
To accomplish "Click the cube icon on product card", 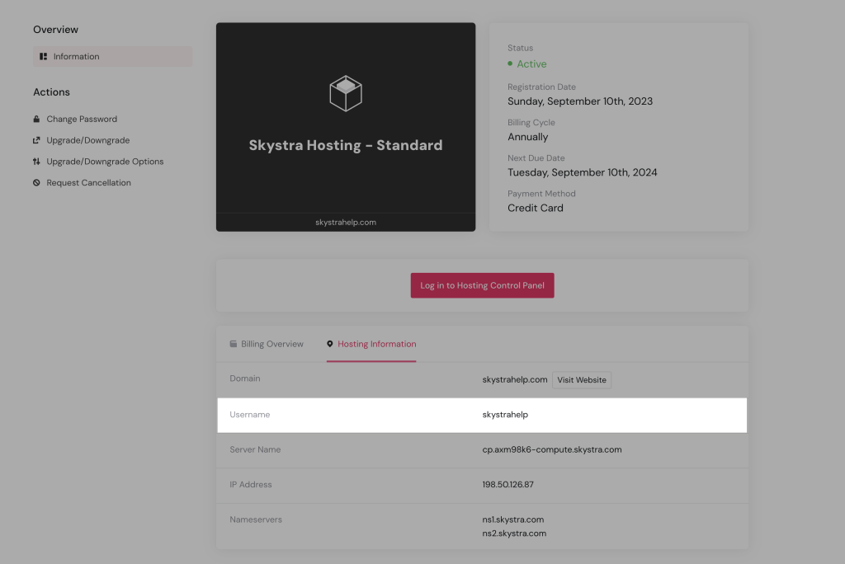I will point(346,93).
